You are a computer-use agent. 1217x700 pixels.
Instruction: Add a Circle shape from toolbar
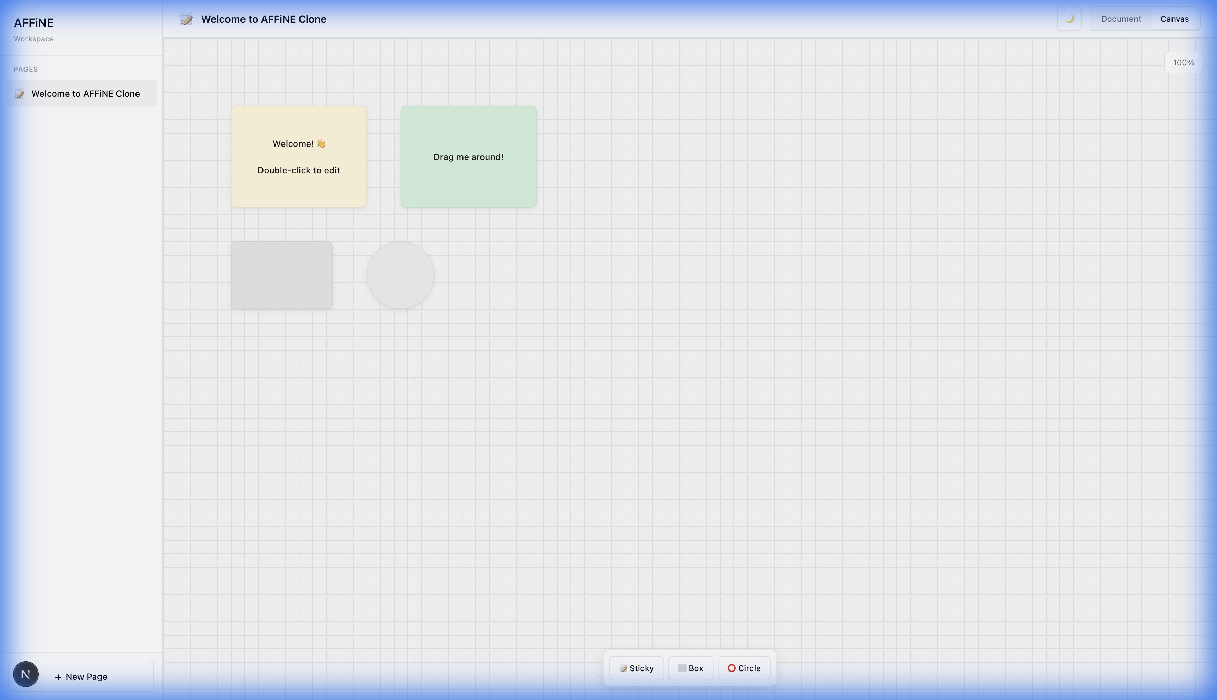(x=744, y=668)
